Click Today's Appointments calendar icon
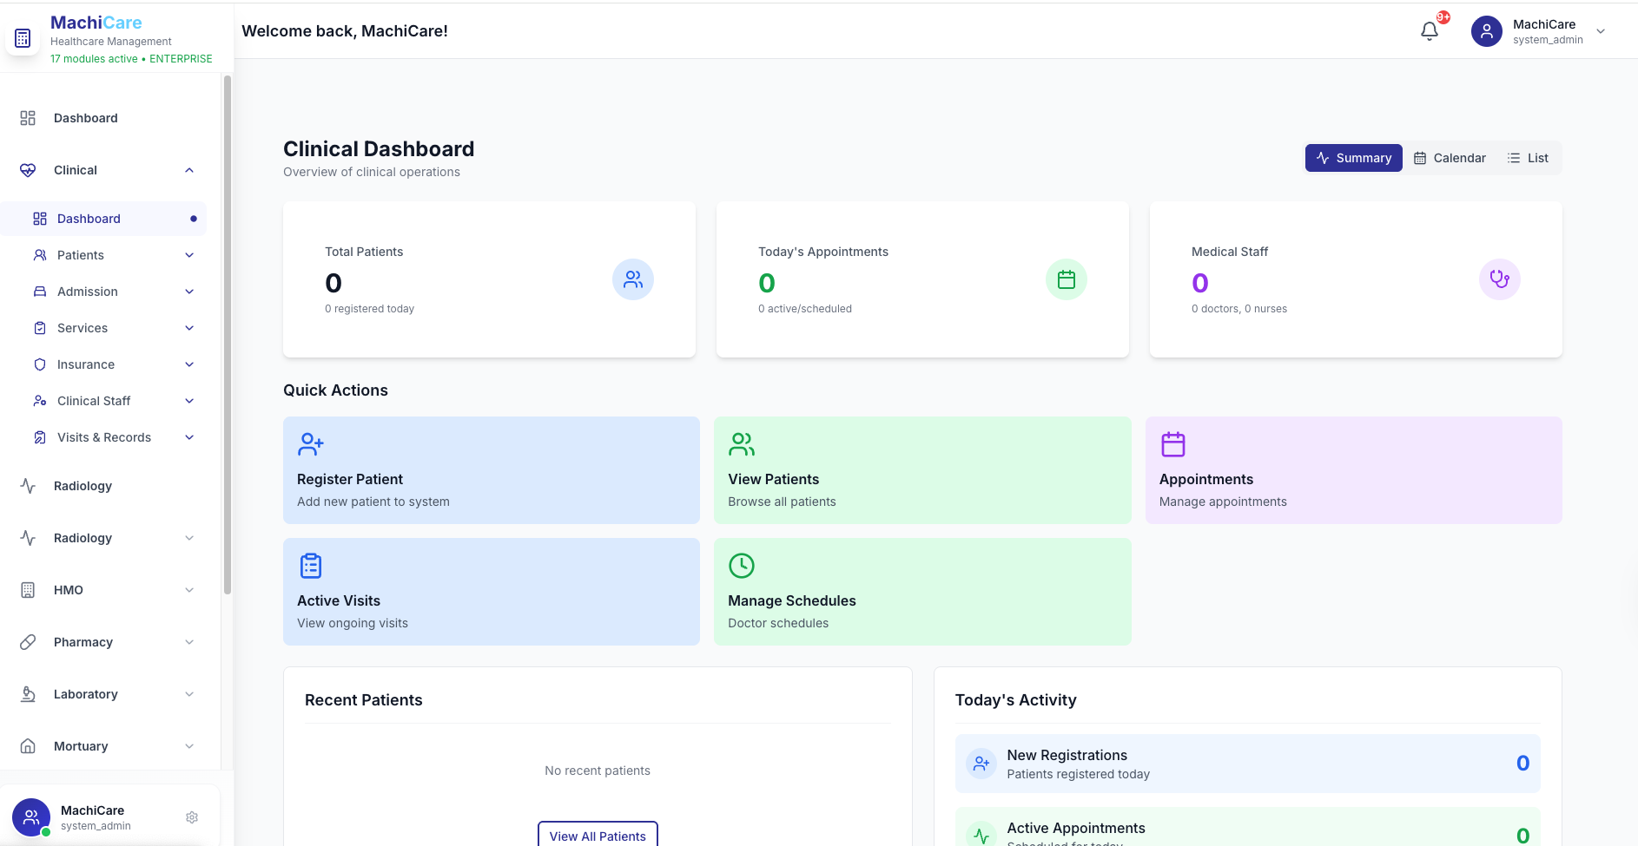The width and height of the screenshot is (1638, 846). (x=1066, y=279)
